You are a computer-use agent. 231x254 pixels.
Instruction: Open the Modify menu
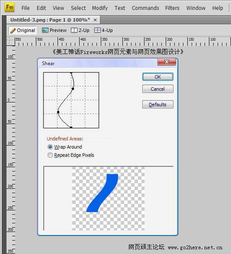click(100, 8)
